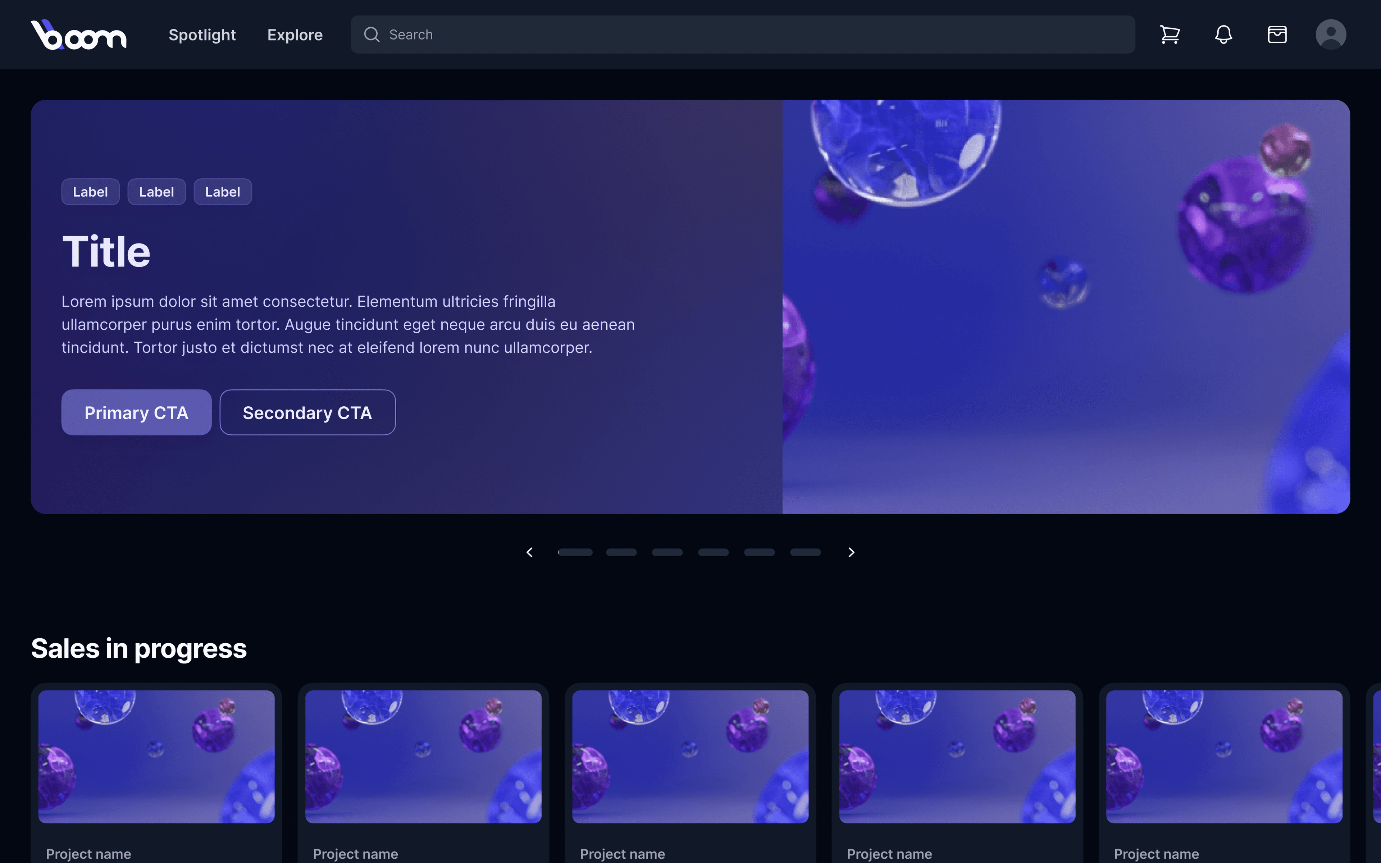Click Project name on fourth card
This screenshot has height=863, width=1381.
tap(890, 854)
